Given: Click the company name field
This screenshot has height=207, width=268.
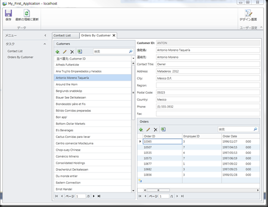Looking at the screenshot, I should [x=208, y=50].
